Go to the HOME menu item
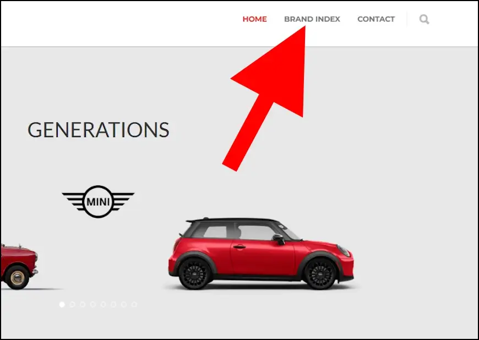Viewport: 479px width, 340px height. pos(254,19)
